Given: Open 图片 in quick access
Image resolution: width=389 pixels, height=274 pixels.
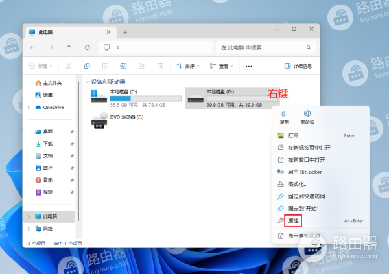Looking at the screenshot, I should tap(44, 168).
